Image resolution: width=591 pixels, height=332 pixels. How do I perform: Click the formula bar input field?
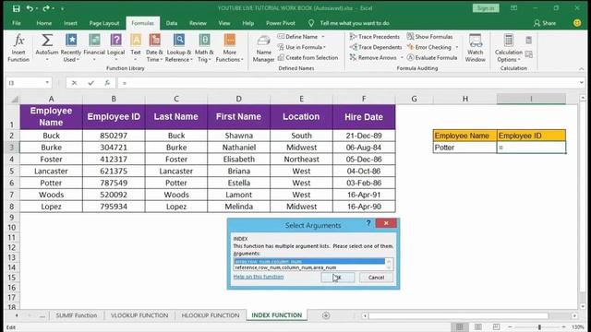pos(349,83)
